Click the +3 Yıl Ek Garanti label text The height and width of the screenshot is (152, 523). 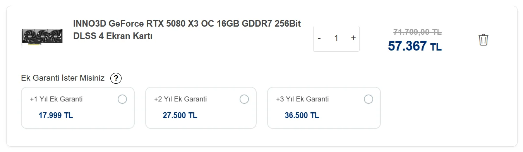point(302,99)
